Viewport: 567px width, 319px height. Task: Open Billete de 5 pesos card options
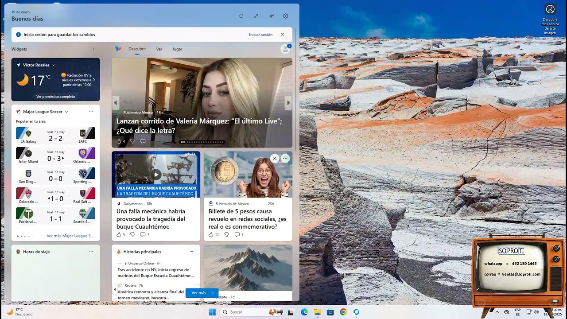click(285, 158)
